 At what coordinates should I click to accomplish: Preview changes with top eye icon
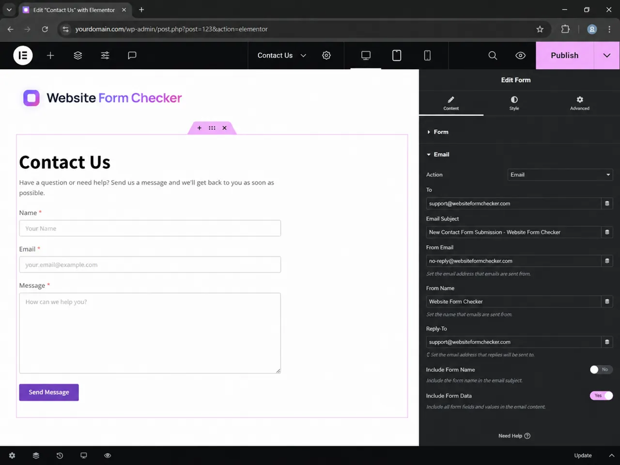tap(520, 55)
